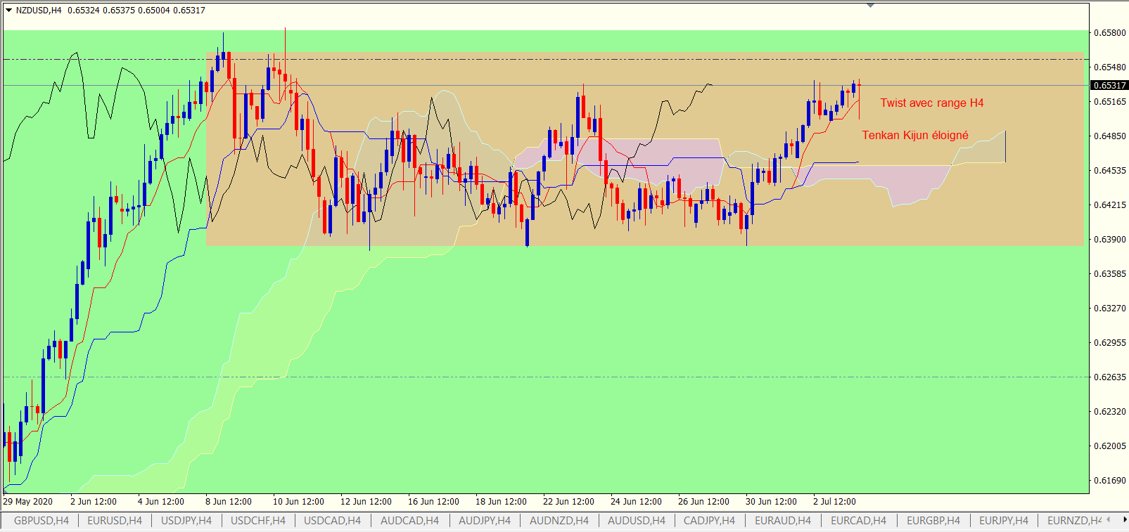Open the EURAUD,H4 tab
The width and height of the screenshot is (1129, 532).
[x=783, y=521]
